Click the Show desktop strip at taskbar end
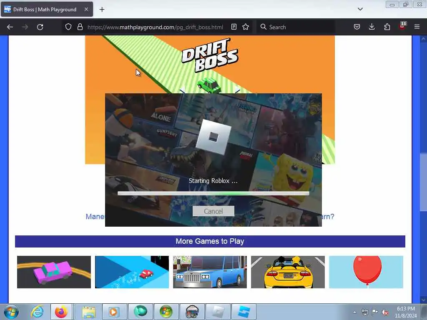 [424, 312]
